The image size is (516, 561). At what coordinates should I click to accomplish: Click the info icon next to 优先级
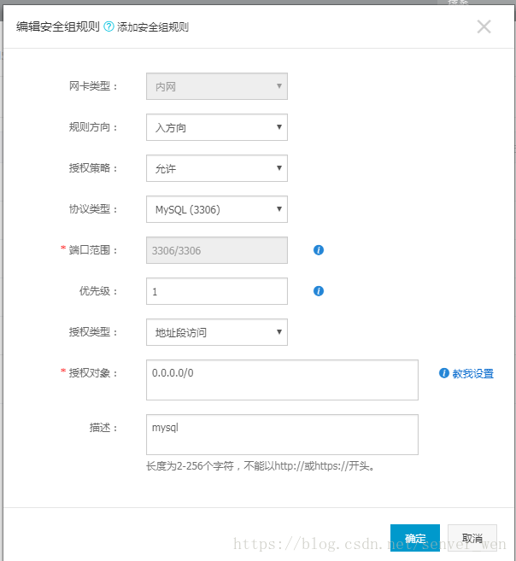click(x=319, y=291)
